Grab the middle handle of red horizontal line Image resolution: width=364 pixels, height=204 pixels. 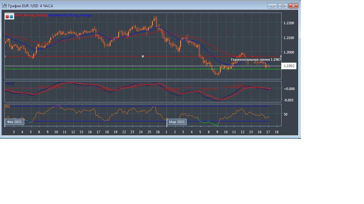click(143, 56)
